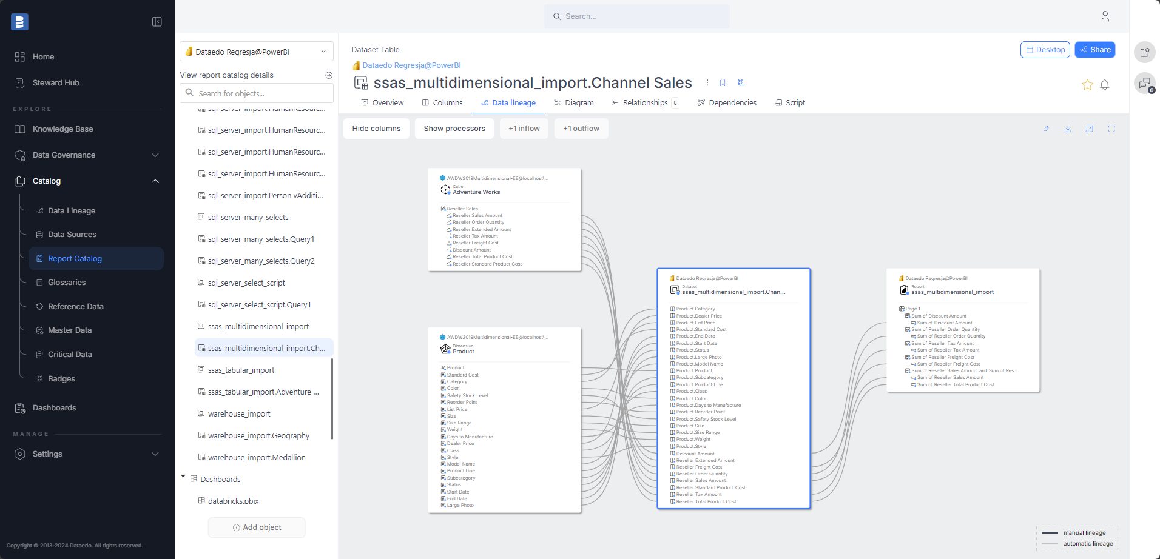
Task: Toggle fullscreen lineage view icon
Action: [x=1111, y=129]
